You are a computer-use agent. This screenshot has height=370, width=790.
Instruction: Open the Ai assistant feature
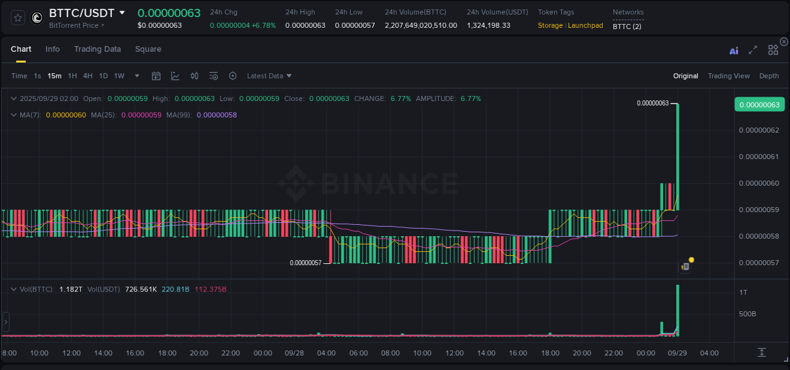pyautogui.click(x=733, y=50)
